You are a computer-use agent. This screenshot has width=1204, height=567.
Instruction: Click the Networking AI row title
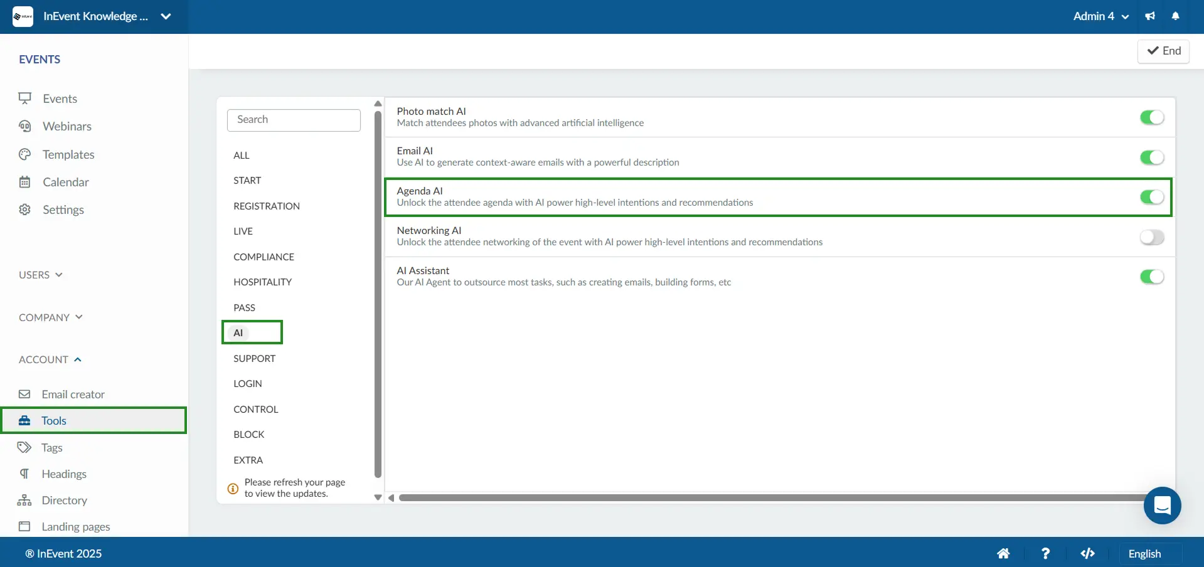(429, 231)
